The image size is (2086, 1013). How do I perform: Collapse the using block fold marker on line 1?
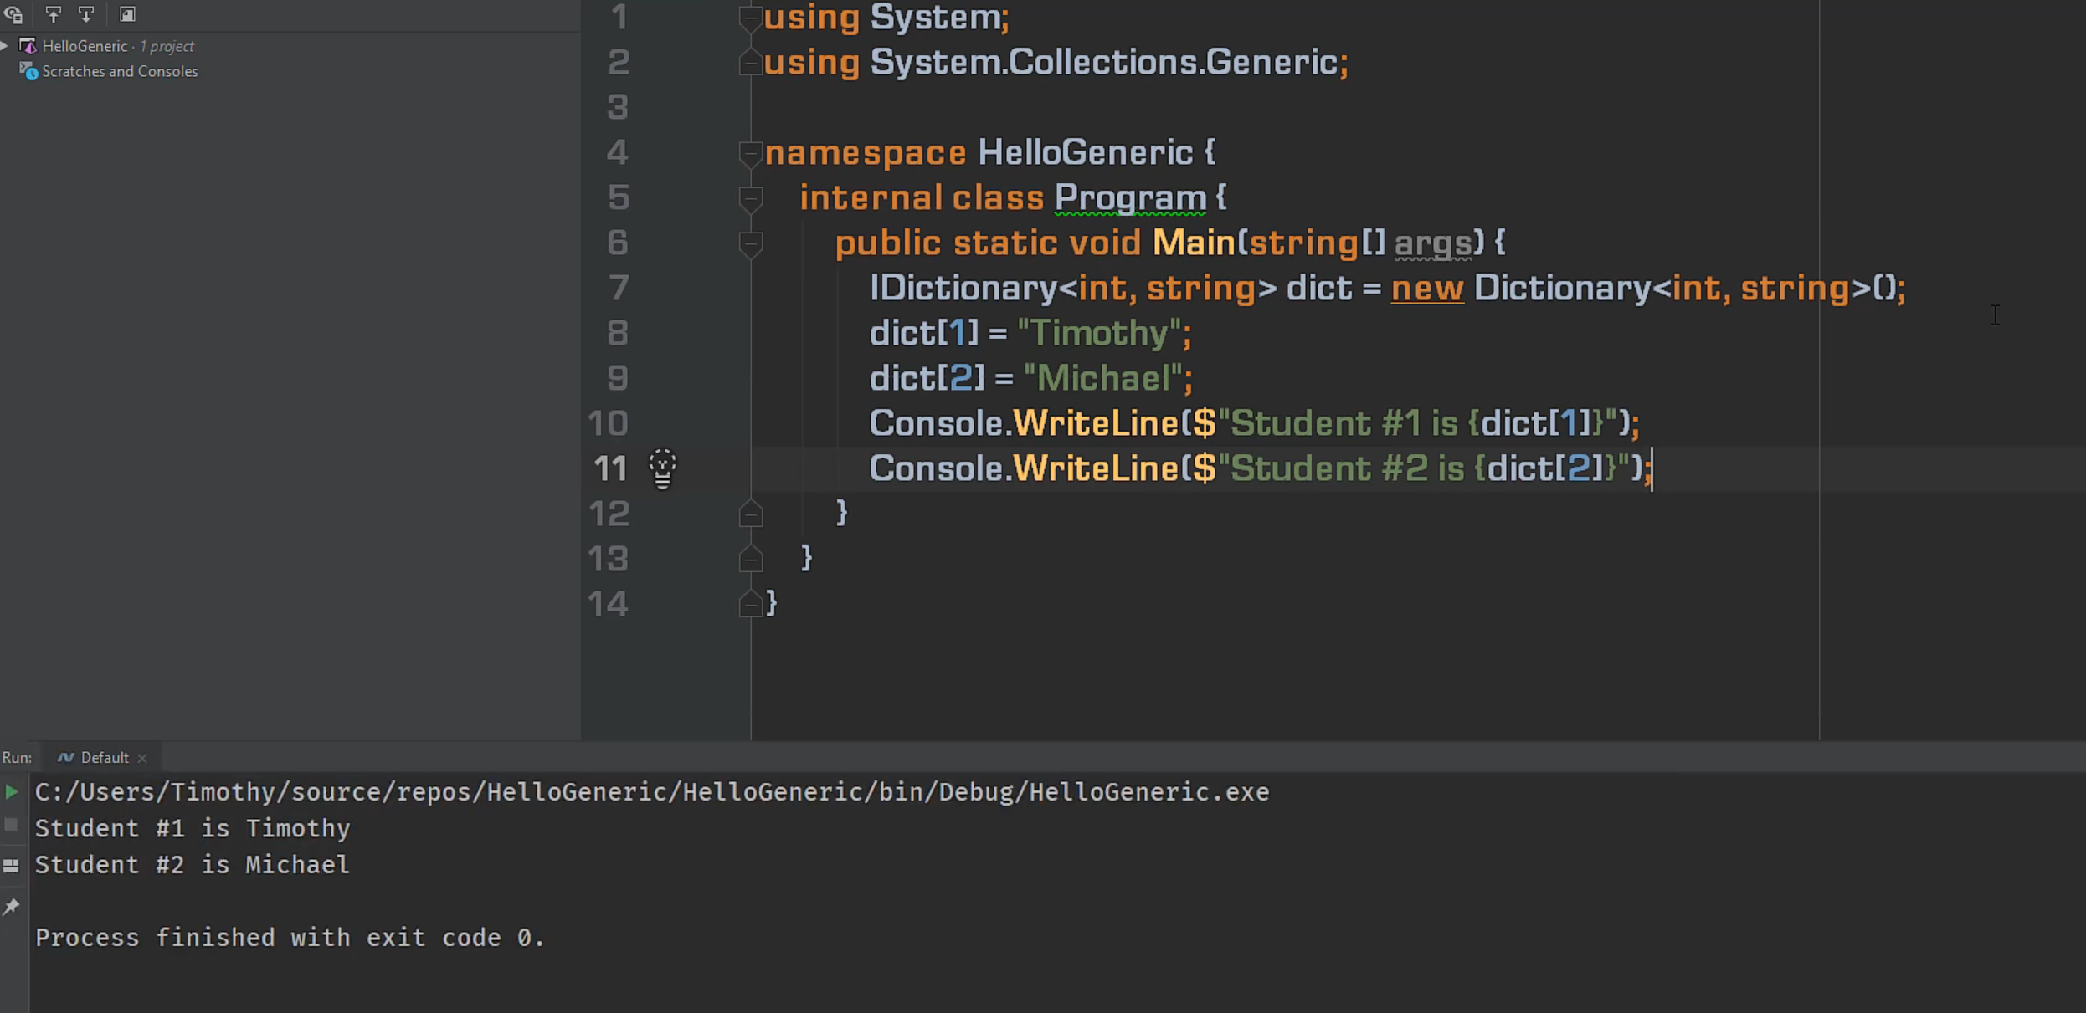pyautogui.click(x=750, y=18)
